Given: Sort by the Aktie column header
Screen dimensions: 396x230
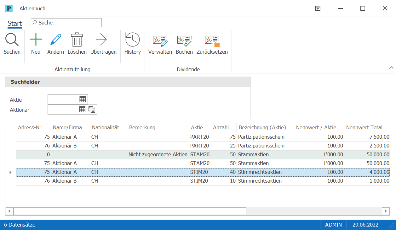Looking at the screenshot, I should point(200,127).
